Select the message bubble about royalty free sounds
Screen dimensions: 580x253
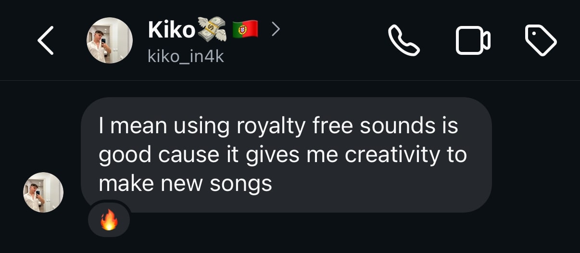286,155
